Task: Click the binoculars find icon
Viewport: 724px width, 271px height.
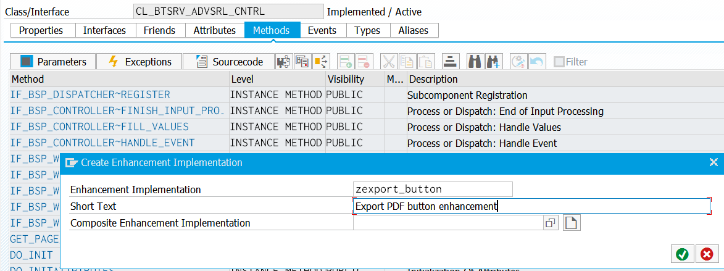Action: pos(475,61)
